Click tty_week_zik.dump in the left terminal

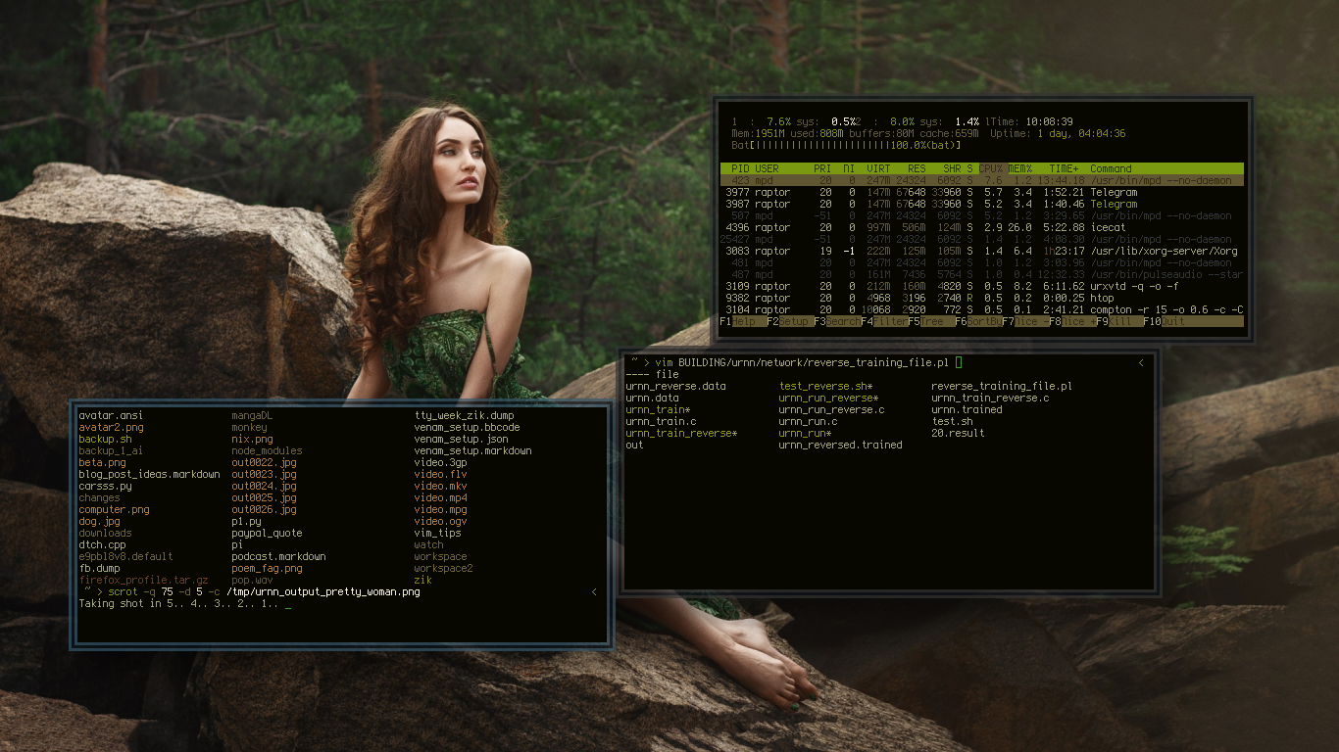[x=464, y=415]
